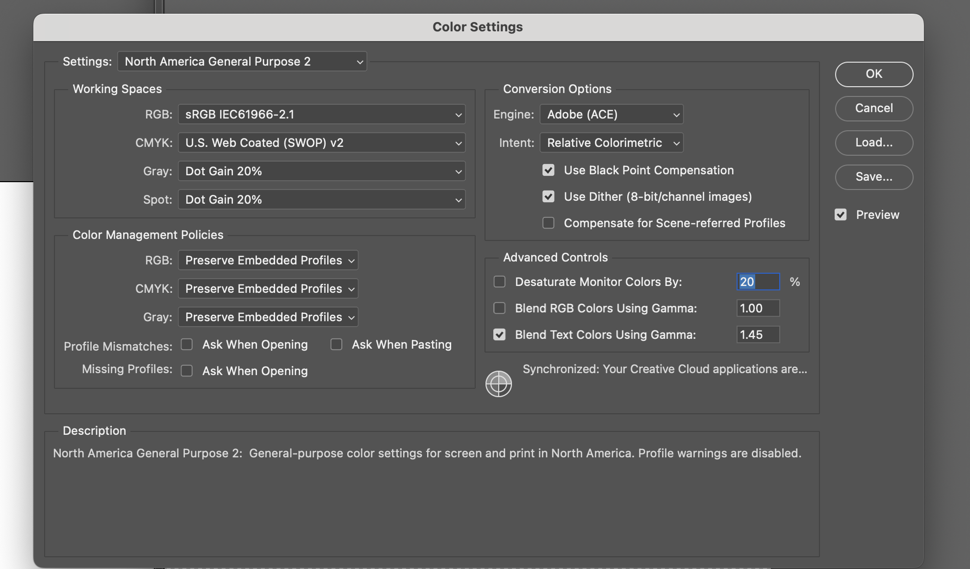970x569 pixels.
Task: Click Blend Text Colors gamma input field
Action: pos(758,332)
